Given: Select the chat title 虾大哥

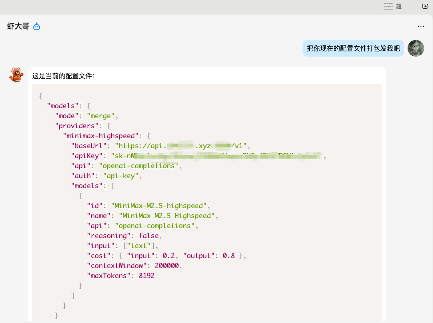Looking at the screenshot, I should pyautogui.click(x=19, y=26).
